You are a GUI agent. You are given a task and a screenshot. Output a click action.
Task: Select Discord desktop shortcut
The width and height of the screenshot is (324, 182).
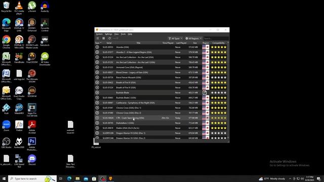[32, 160]
